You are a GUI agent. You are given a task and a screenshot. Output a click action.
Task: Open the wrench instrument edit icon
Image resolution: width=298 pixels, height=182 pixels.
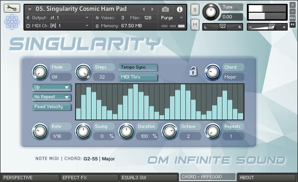pyautogui.click(x=12, y=8)
